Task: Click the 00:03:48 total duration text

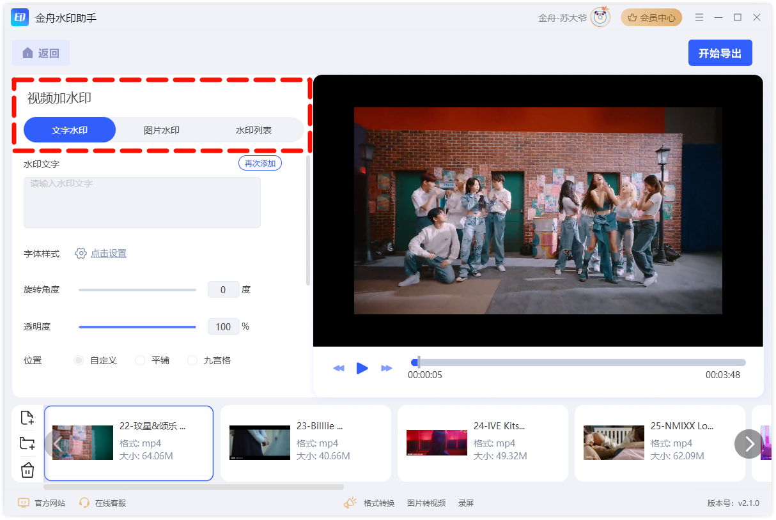Action: 723,375
